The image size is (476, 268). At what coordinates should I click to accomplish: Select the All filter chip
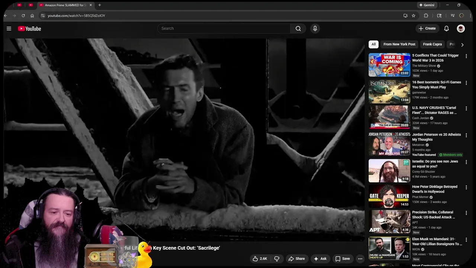tap(373, 44)
